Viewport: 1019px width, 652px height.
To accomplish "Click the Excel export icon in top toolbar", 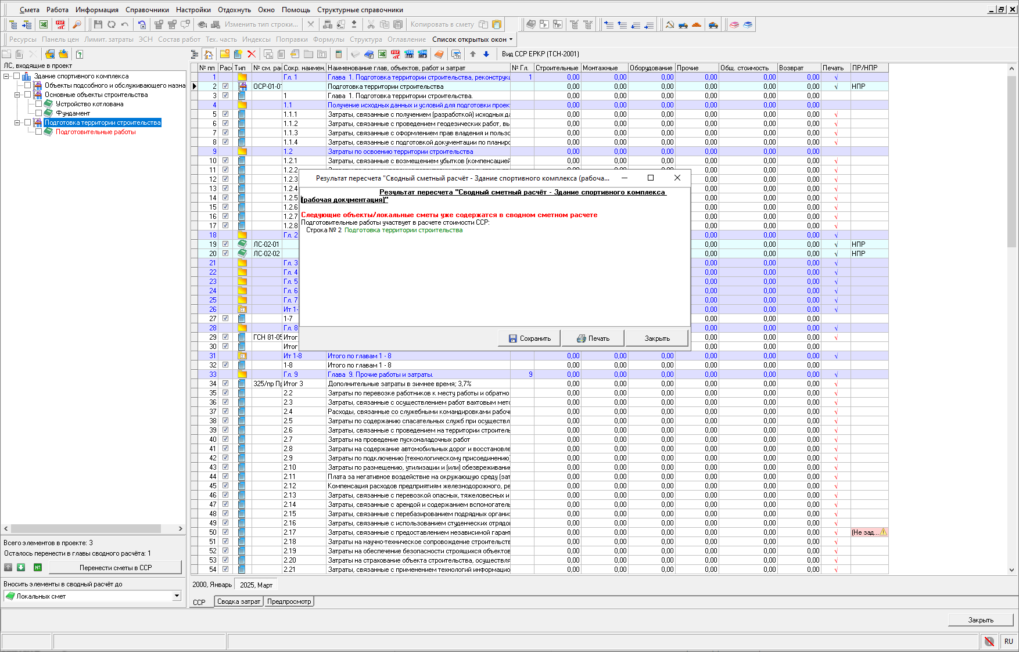I will coord(44,24).
